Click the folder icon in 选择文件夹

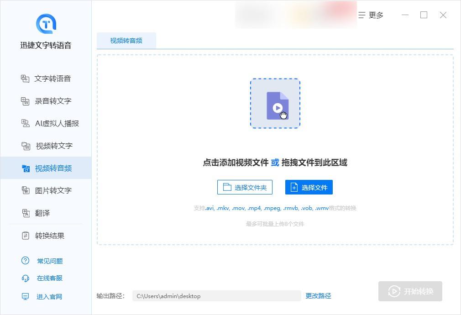pyautogui.click(x=227, y=187)
